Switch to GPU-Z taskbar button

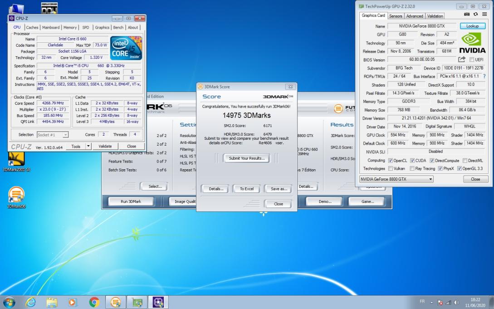coord(137,302)
